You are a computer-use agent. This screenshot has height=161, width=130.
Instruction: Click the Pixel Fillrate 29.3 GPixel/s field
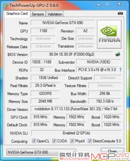point(45,86)
